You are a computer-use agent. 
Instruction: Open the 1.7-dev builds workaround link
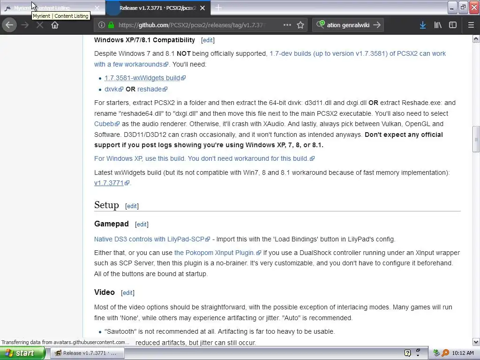pyautogui.click(x=270, y=59)
